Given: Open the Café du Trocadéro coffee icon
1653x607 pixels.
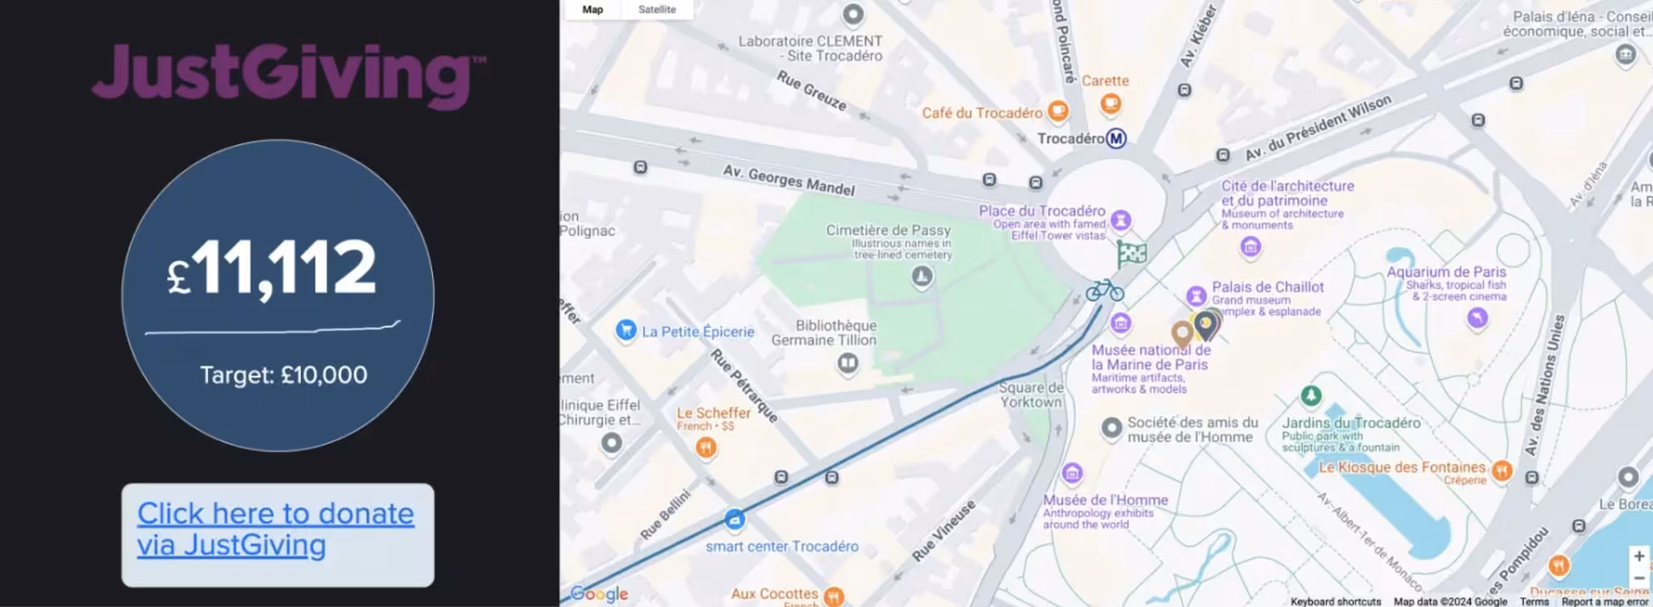Looking at the screenshot, I should pyautogui.click(x=1058, y=111).
